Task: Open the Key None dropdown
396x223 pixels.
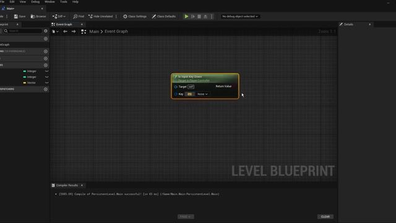Action: tap(202, 94)
